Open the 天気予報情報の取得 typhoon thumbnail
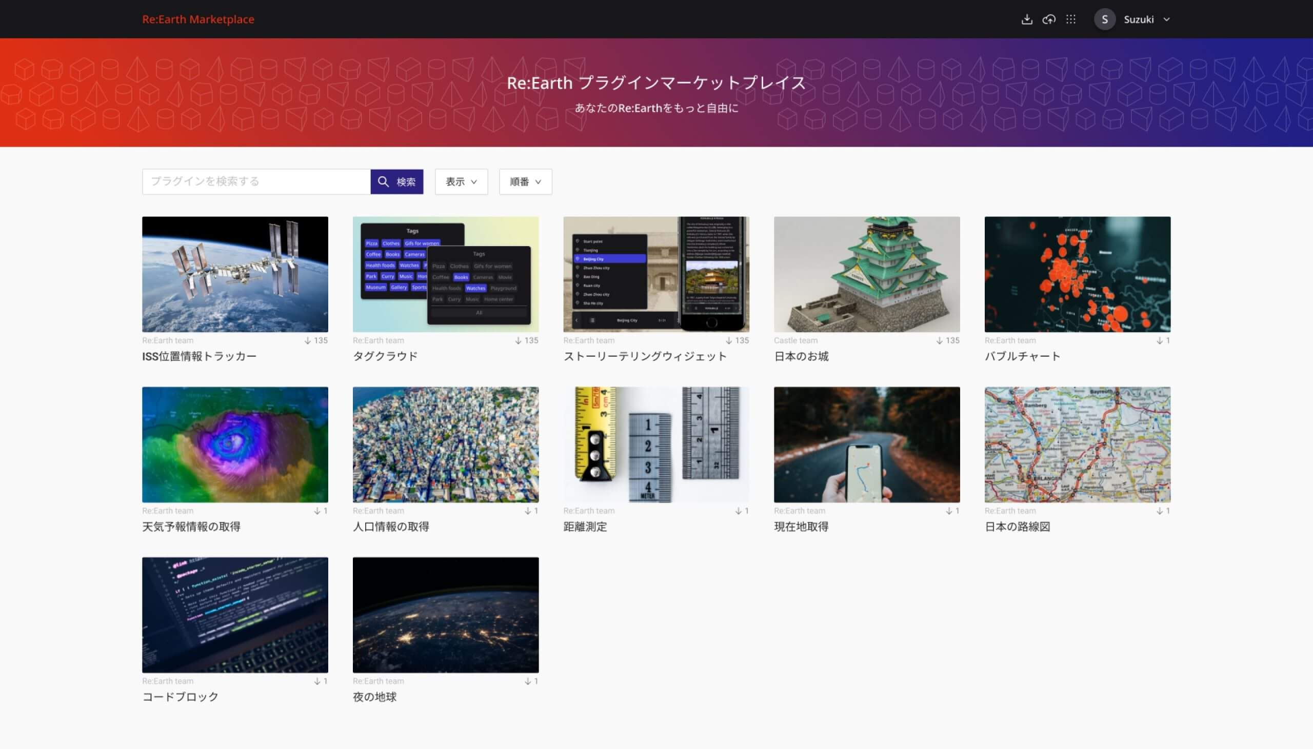The height and width of the screenshot is (749, 1313). pos(235,444)
